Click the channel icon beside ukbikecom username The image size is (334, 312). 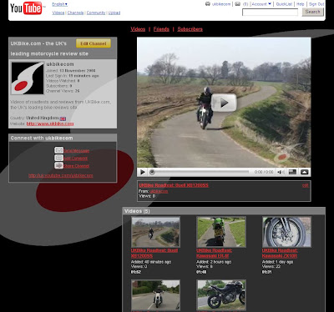tap(208, 4)
